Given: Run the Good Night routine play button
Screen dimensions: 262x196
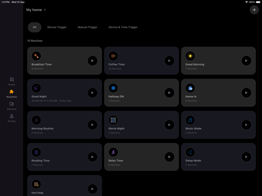Looking at the screenshot, I should [93, 93].
